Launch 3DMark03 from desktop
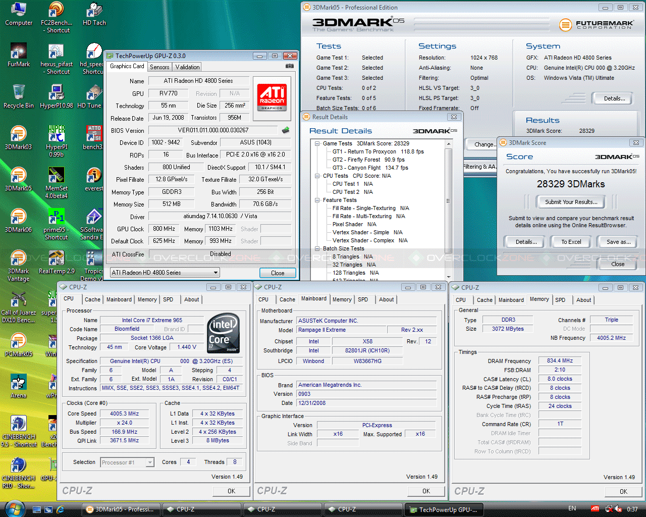 tap(19, 138)
